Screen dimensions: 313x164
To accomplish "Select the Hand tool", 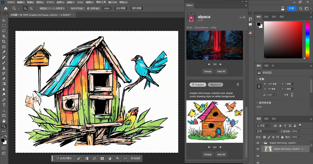I will (x=4, y=121).
